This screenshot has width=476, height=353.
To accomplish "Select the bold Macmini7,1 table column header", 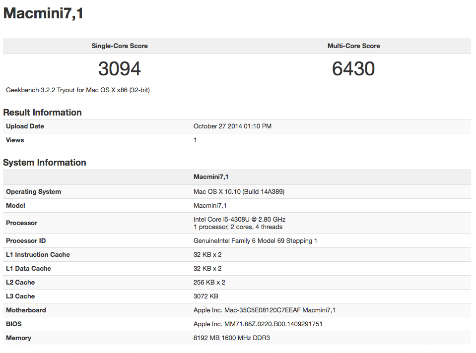I will [211, 177].
